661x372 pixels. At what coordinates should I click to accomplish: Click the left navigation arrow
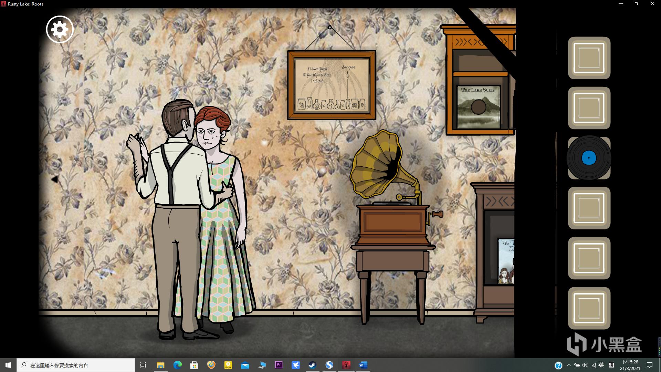[54, 179]
